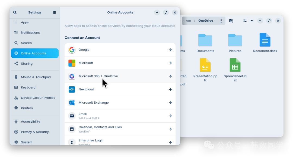Open the Spreadsheet.xlsx file

click(x=235, y=65)
